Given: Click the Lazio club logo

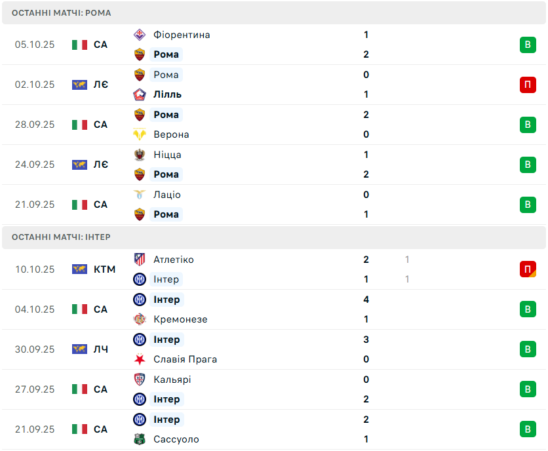Looking at the screenshot, I should (140, 195).
